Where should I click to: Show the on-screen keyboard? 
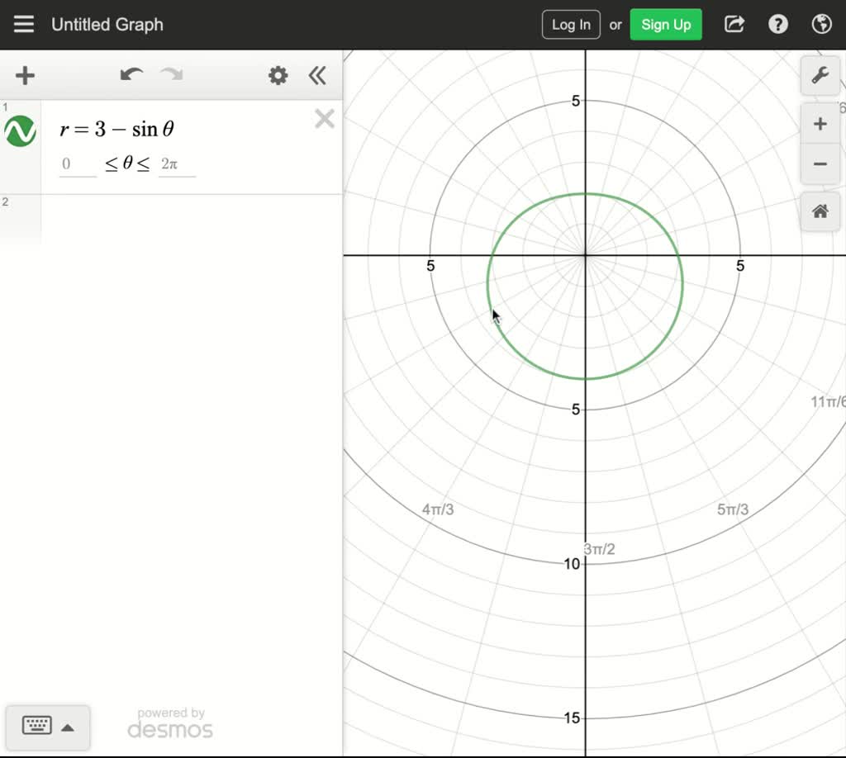(x=36, y=725)
